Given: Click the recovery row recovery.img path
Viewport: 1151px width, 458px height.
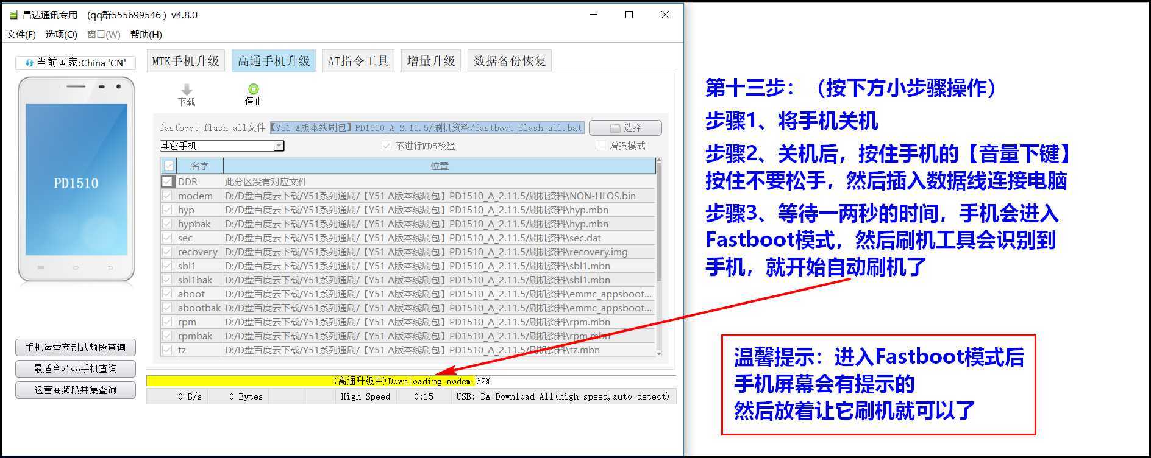Looking at the screenshot, I should (426, 252).
